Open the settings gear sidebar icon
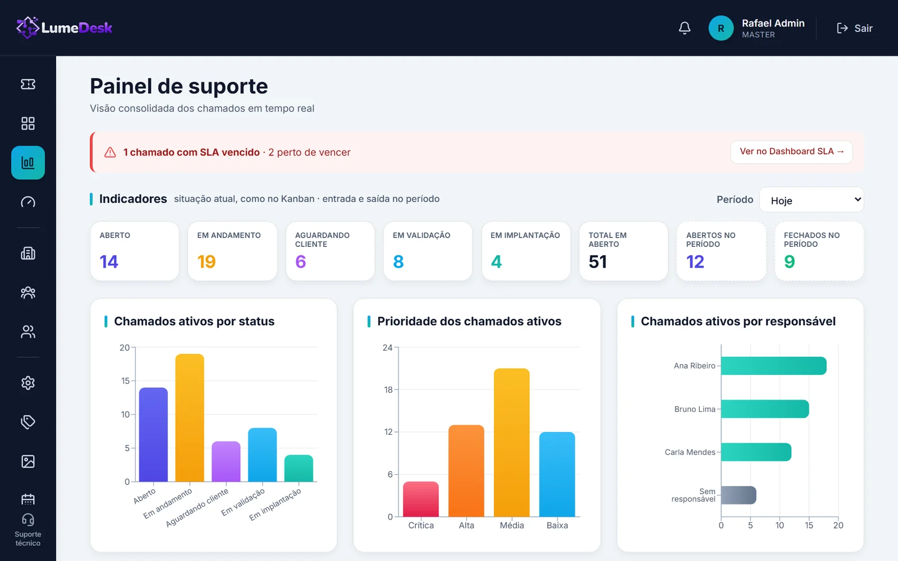The height and width of the screenshot is (561, 898). (x=28, y=383)
